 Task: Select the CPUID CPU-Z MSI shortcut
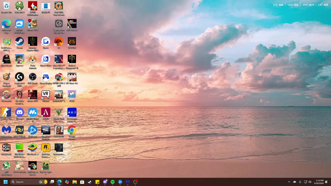(x=59, y=80)
